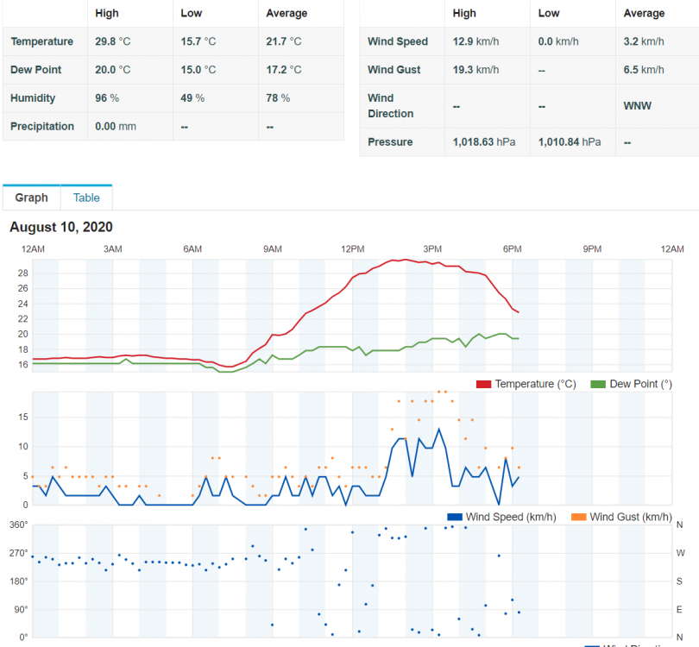Screen dimensions: 699x647
Task: Select the 1,018.63 hPa pressure value
Action: (484, 141)
